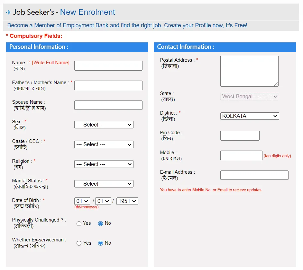Click the Mobile number input field

[x=241, y=155]
